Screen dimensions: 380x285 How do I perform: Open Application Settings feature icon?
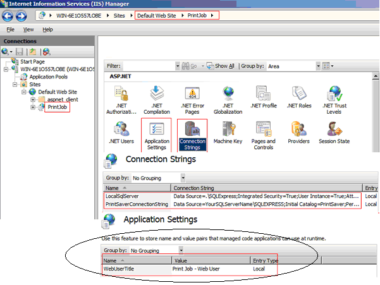[x=157, y=136]
